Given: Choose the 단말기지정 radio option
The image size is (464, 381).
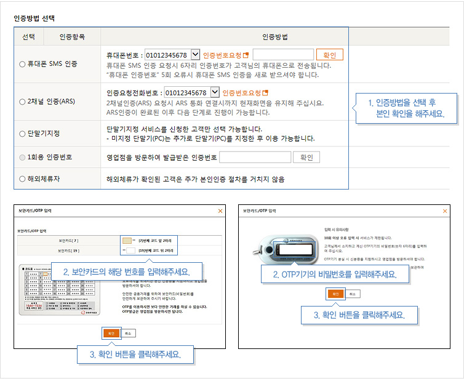Looking at the screenshot, I should point(23,133).
